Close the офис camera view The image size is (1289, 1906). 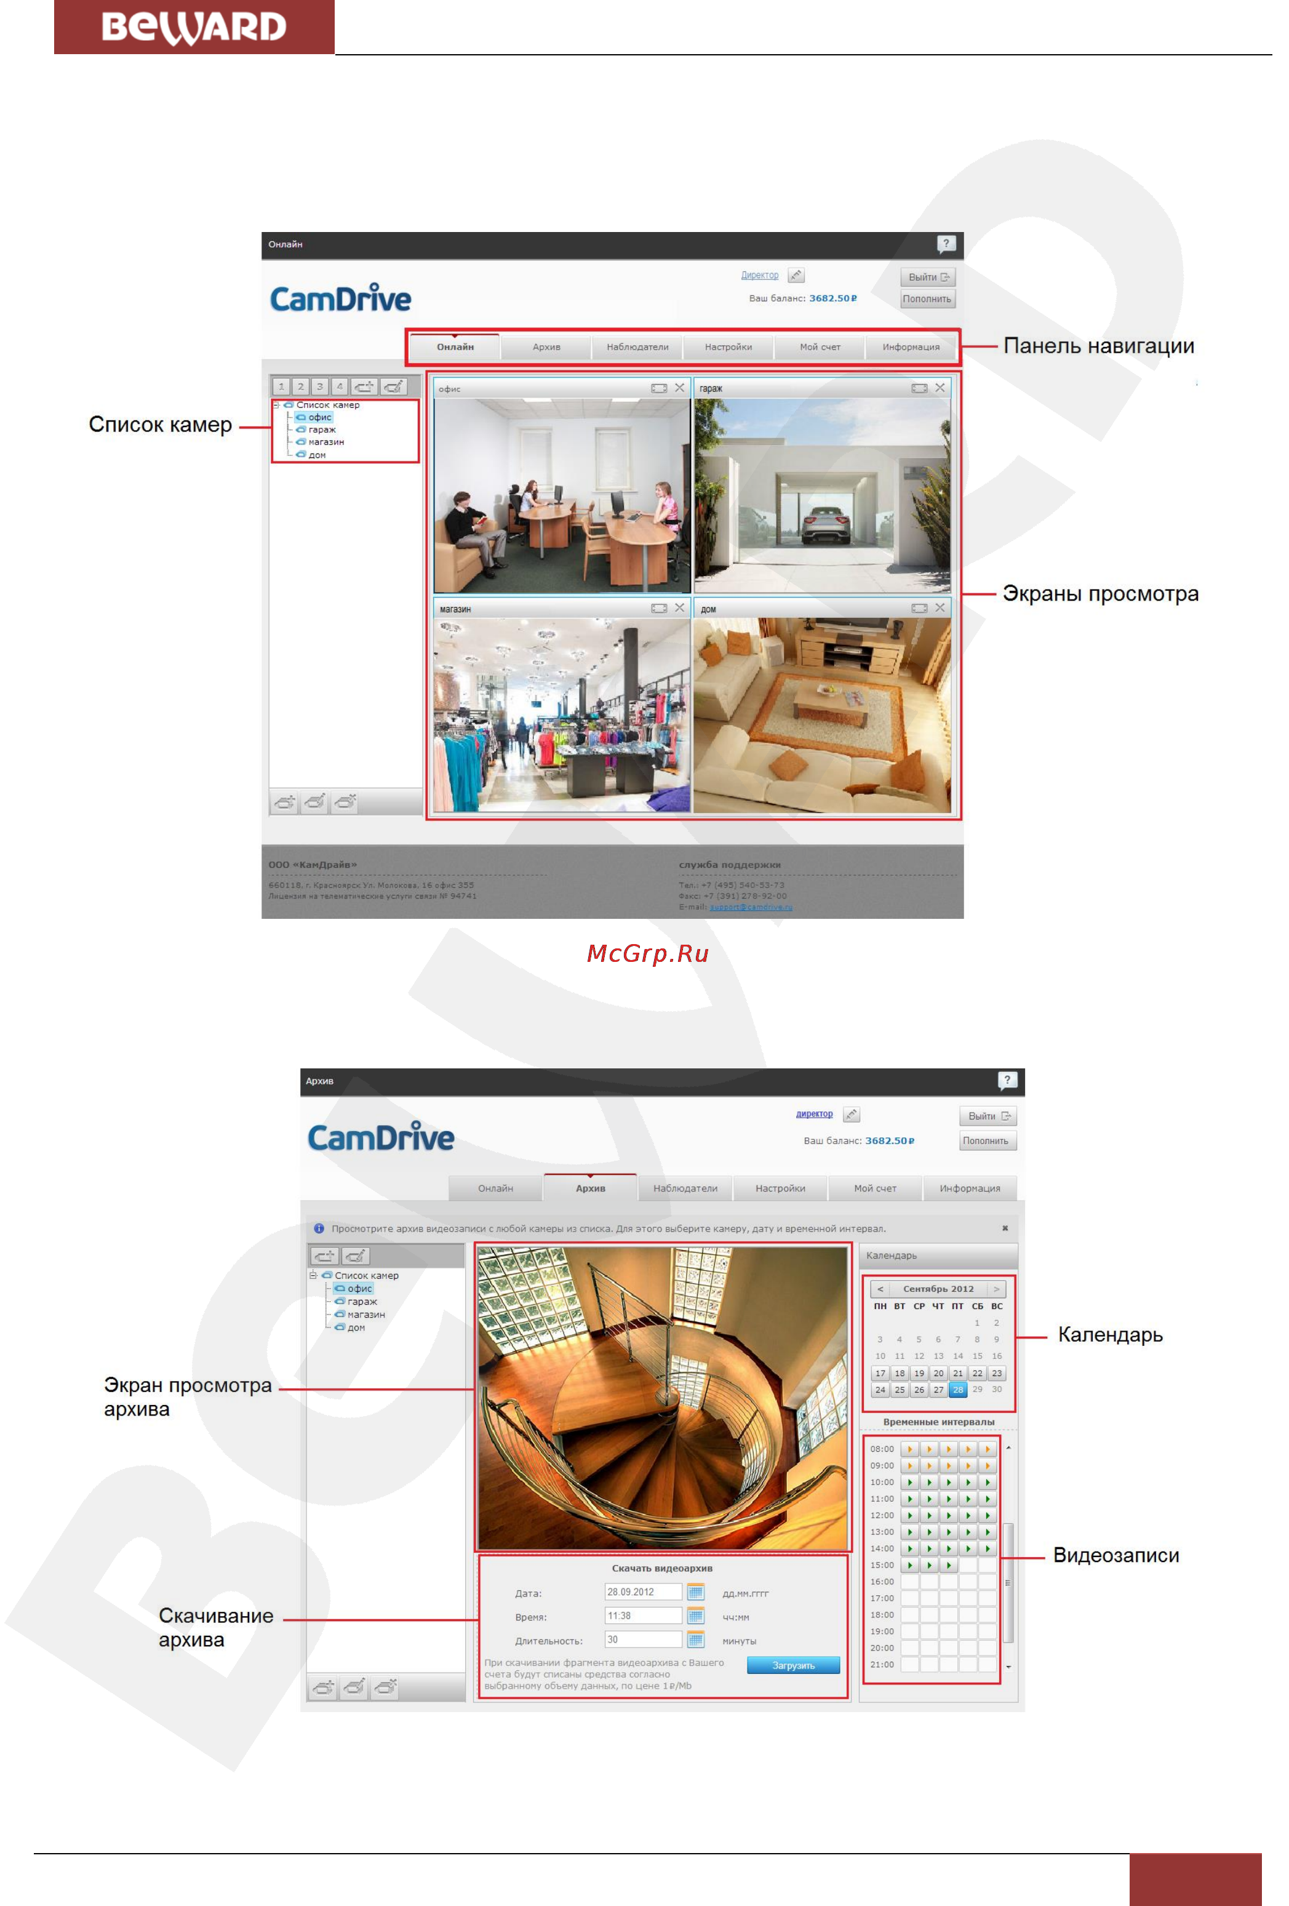(680, 388)
